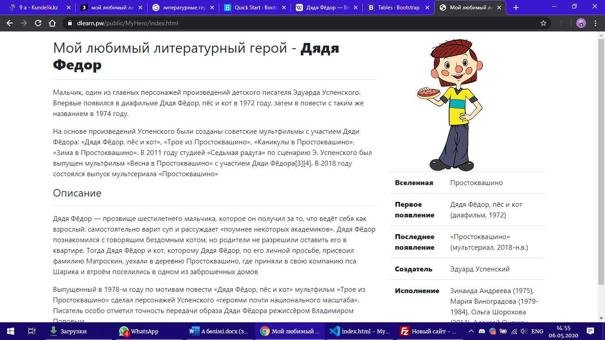Open VS Code index.html from taskbar
This screenshot has height=340, width=605.
click(359, 331)
